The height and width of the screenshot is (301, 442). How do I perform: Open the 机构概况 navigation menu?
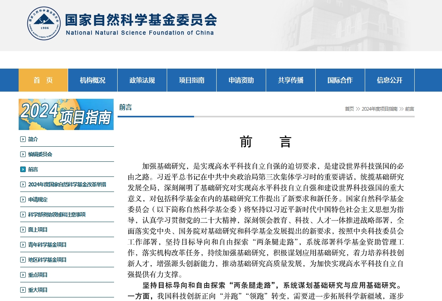point(92,80)
